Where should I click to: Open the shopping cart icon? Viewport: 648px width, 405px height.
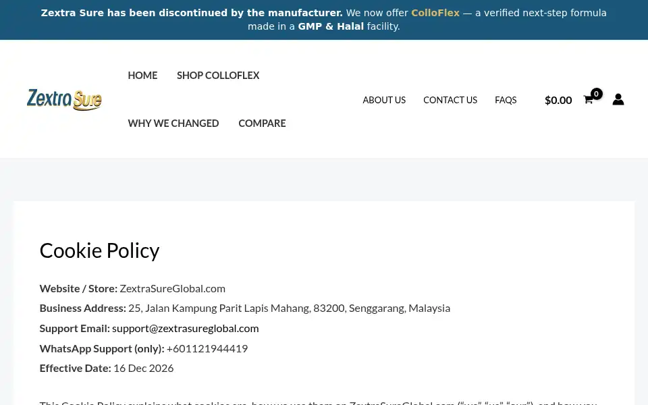point(588,100)
